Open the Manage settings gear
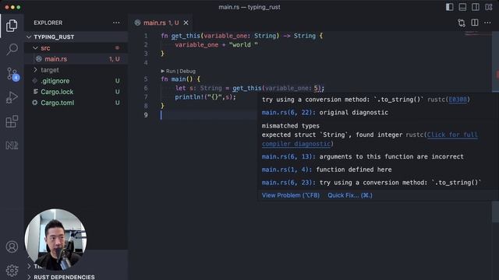This screenshot has width=499, height=280. (x=12, y=270)
